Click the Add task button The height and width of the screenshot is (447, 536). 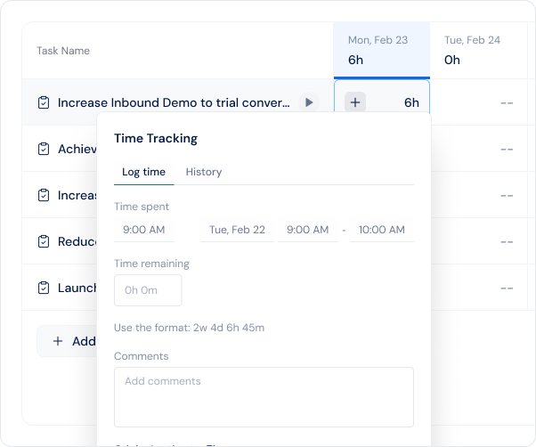[68, 341]
